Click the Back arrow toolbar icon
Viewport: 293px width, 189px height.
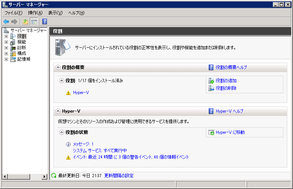(x=6, y=22)
